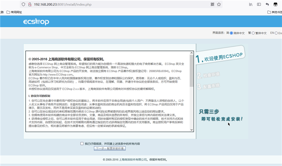The height and width of the screenshot is (166, 282).
Task: Click the ECShop logo in header
Action: click(36, 22)
